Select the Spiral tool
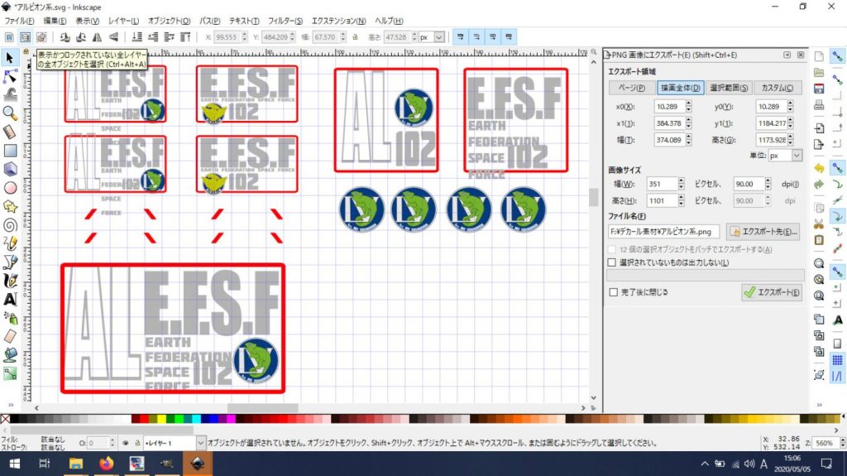847x476 pixels. point(10,225)
